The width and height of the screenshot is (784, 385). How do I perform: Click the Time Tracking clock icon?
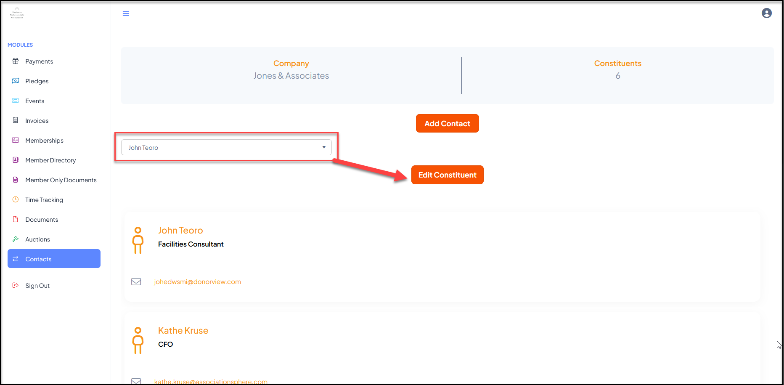pyautogui.click(x=16, y=199)
